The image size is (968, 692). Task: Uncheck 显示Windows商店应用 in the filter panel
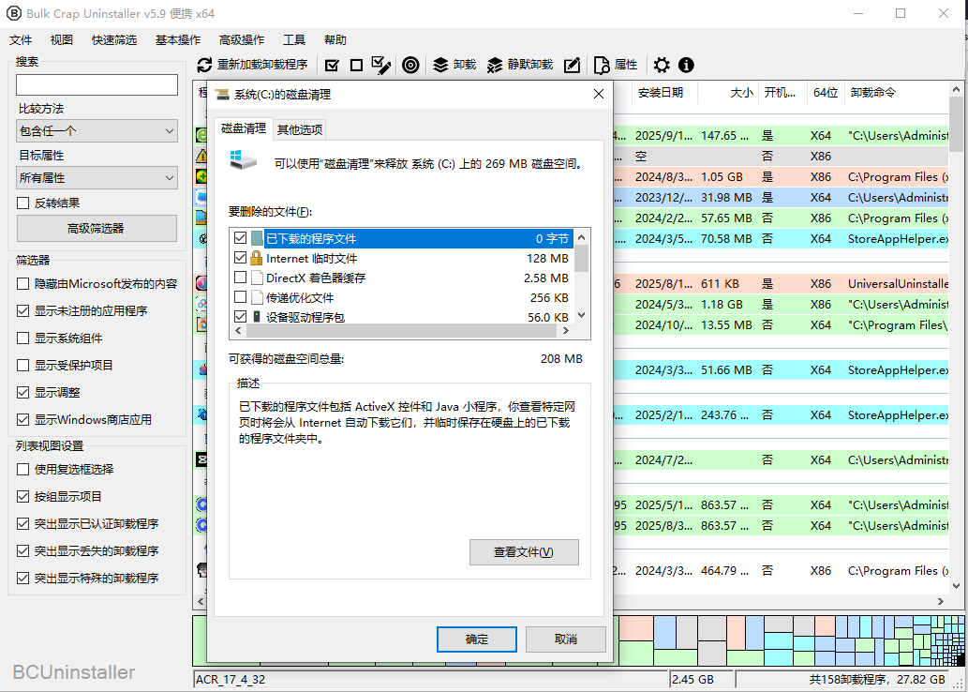[x=22, y=419]
